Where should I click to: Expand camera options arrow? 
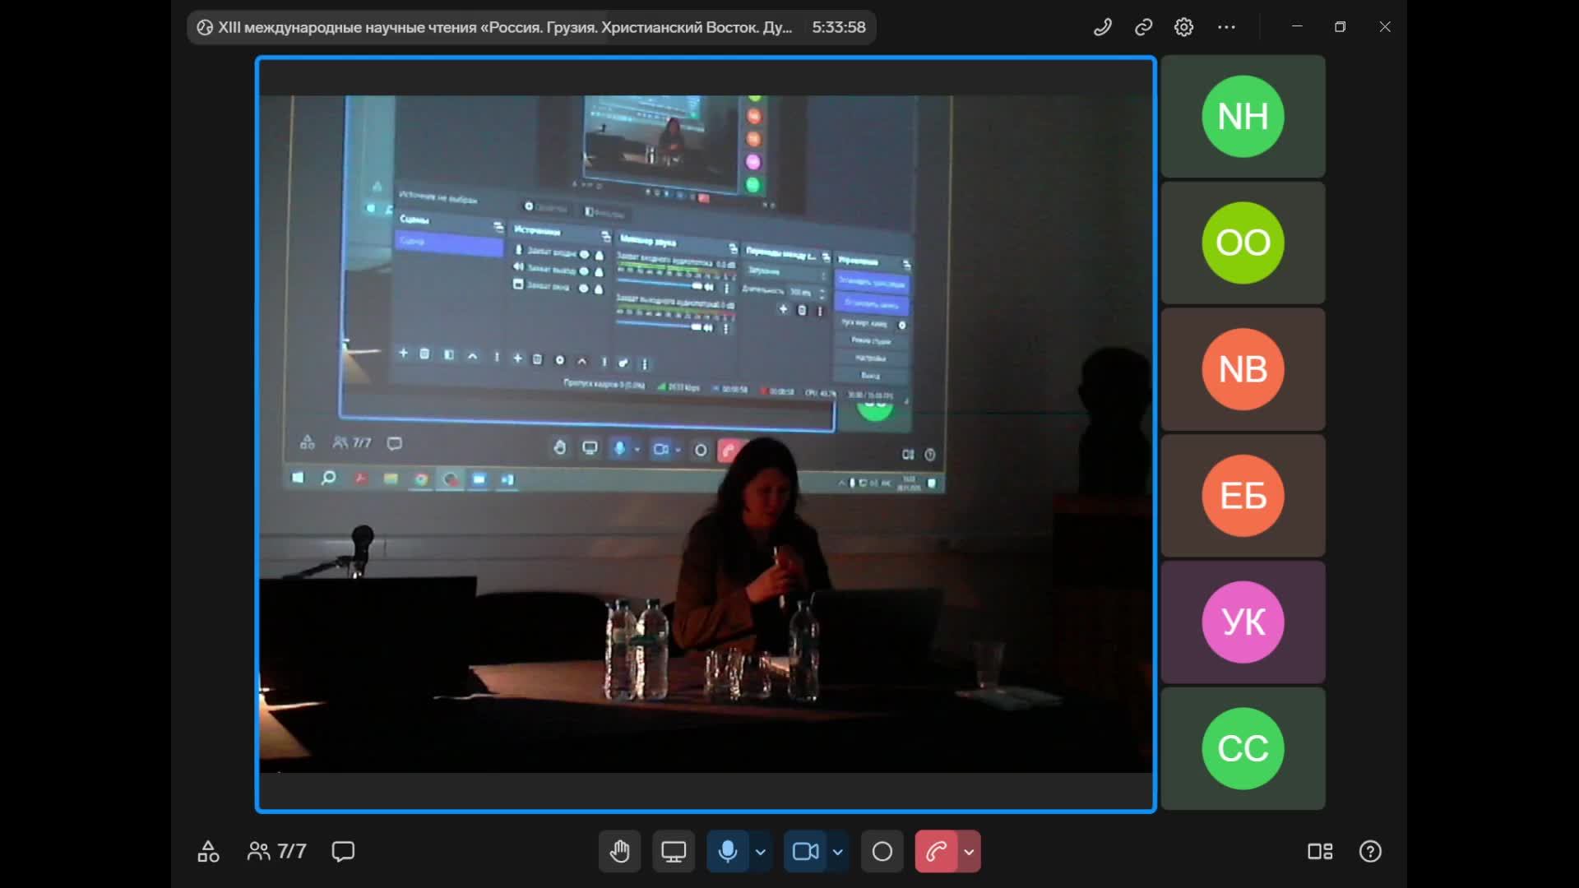point(838,852)
